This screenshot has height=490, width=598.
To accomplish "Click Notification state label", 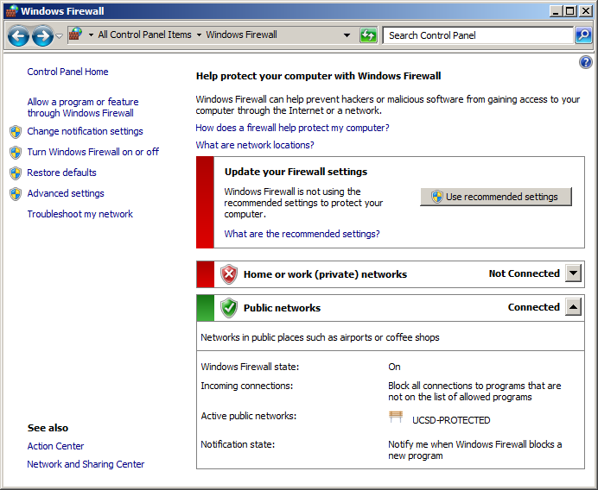I will (x=238, y=444).
